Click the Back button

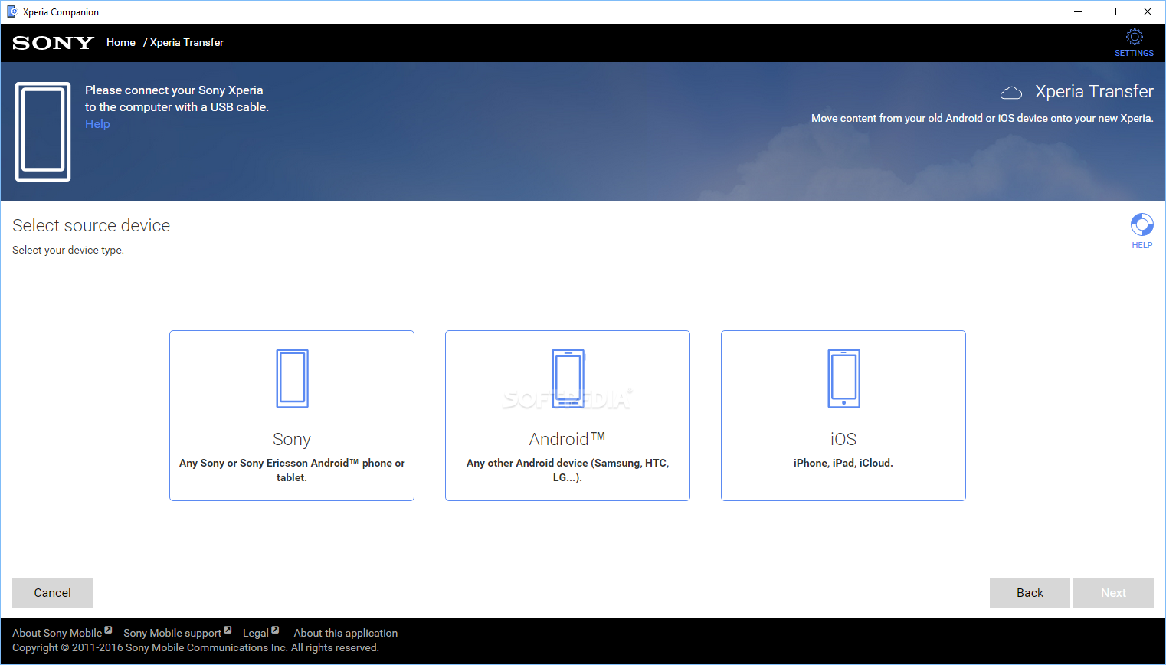[1030, 593]
